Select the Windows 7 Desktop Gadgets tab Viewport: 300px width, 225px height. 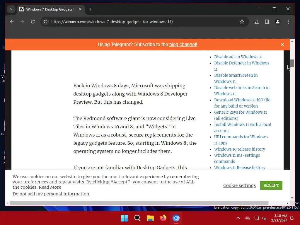(51, 9)
